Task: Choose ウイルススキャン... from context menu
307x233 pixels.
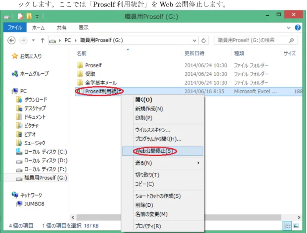Action: pos(162,130)
